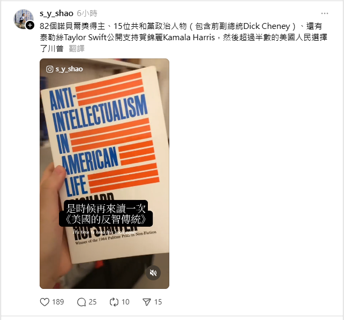Click the post text mentioning Kamala Harris

183,38
